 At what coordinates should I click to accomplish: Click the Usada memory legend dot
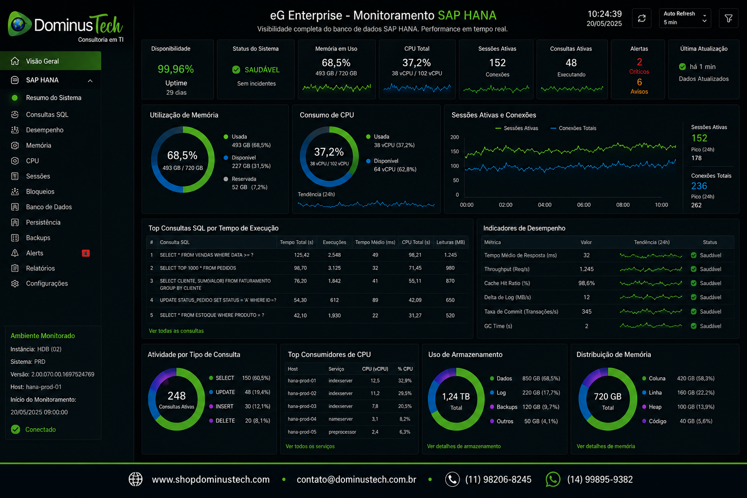pyautogui.click(x=226, y=137)
